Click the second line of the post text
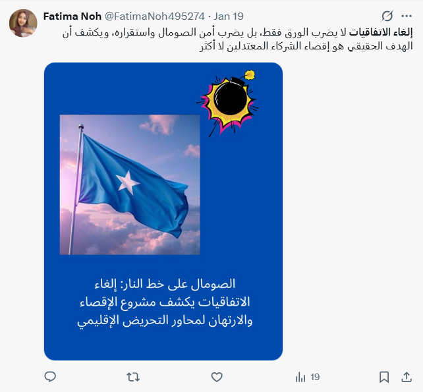This screenshot has width=423, height=392. 306,46
